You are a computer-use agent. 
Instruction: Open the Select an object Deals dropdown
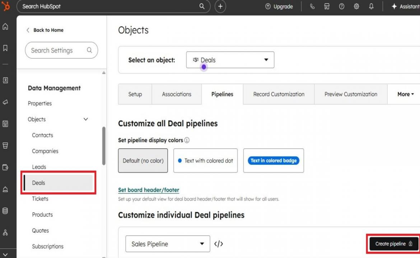pyautogui.click(x=230, y=60)
